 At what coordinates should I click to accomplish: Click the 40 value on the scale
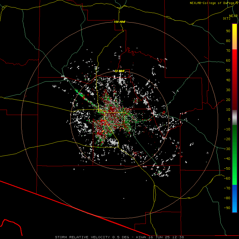pos(228,80)
